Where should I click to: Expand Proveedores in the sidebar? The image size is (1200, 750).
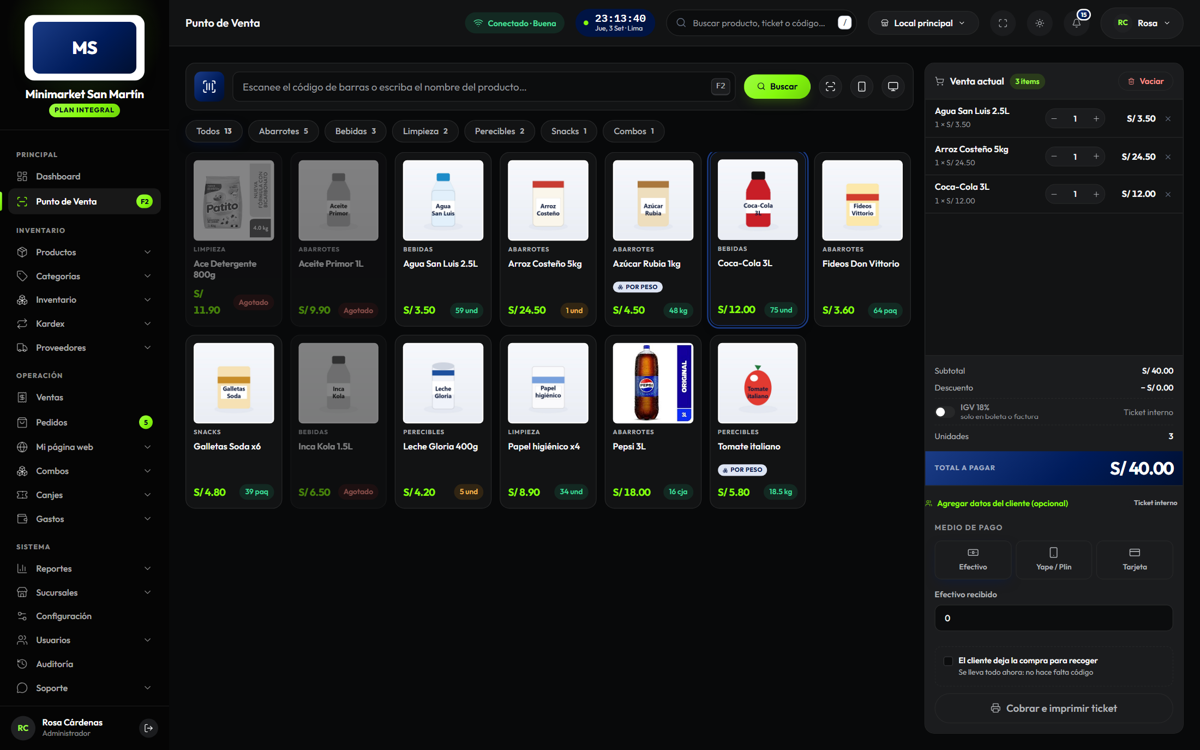(85, 347)
